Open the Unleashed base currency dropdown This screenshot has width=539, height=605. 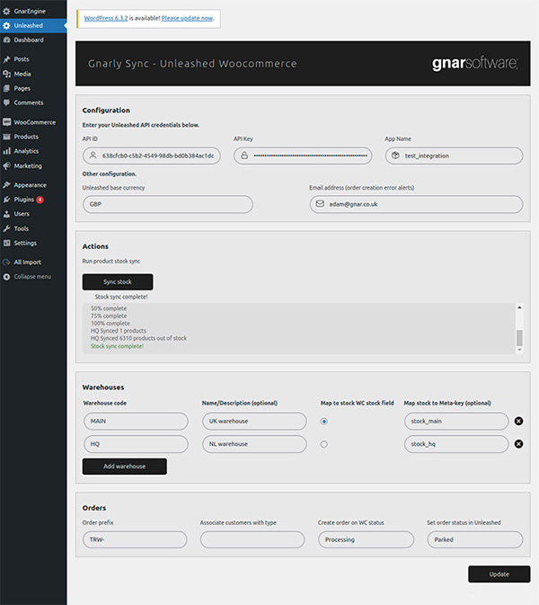(167, 204)
